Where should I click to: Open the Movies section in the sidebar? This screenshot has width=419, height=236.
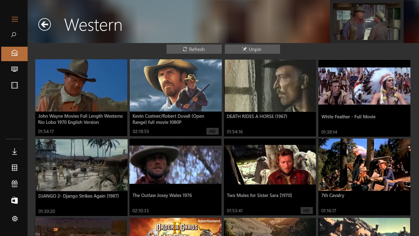[14, 85]
